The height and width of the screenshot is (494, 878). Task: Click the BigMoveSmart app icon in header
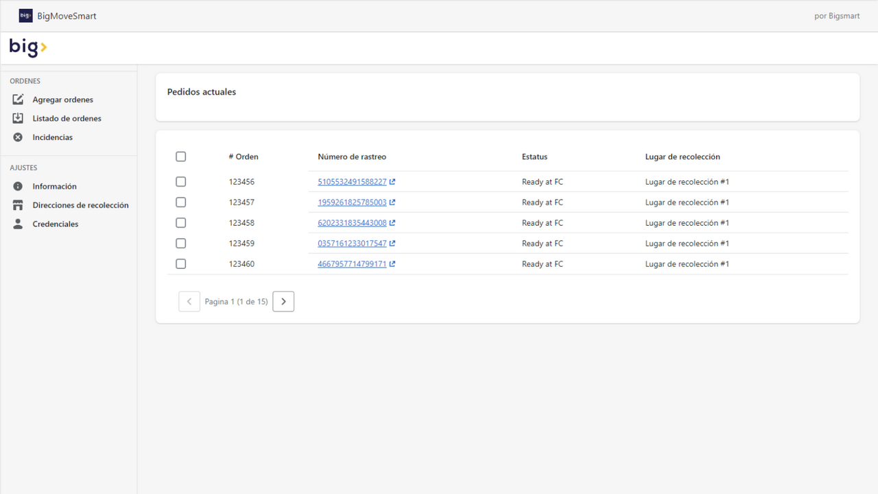(25, 16)
